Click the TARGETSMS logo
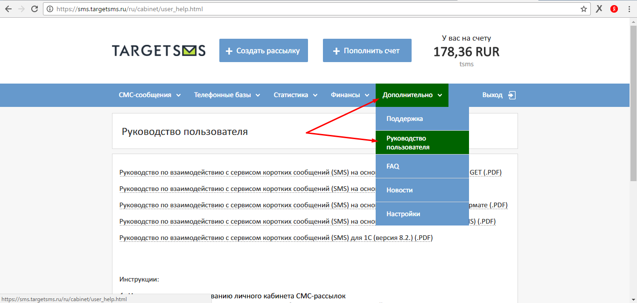This screenshot has height=303, width=637. 159,50
